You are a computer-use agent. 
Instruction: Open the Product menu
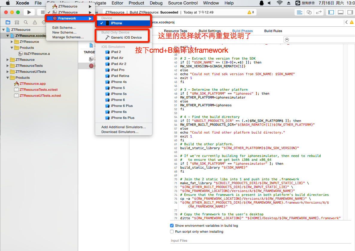point(136,3)
